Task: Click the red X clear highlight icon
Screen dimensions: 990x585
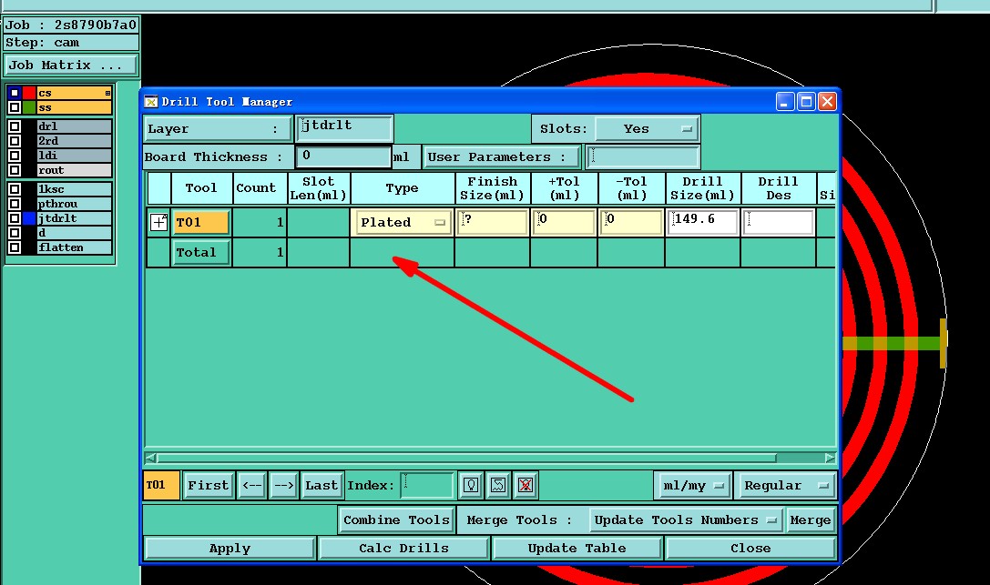Action: pyautogui.click(x=526, y=485)
